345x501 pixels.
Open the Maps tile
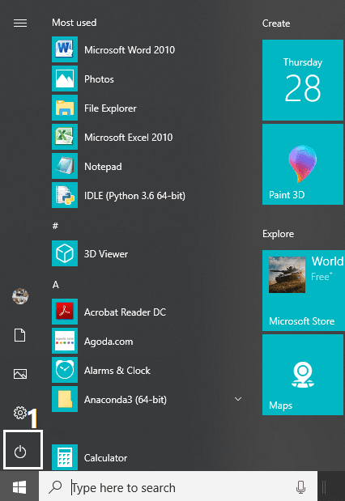(x=303, y=375)
